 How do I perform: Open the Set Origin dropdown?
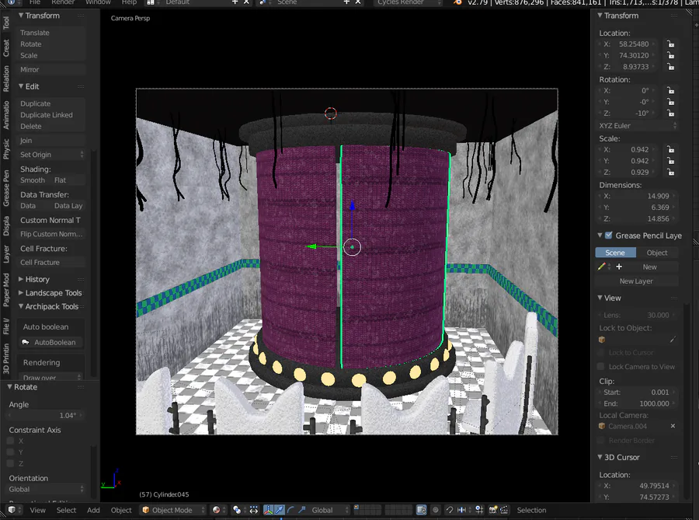[51, 155]
